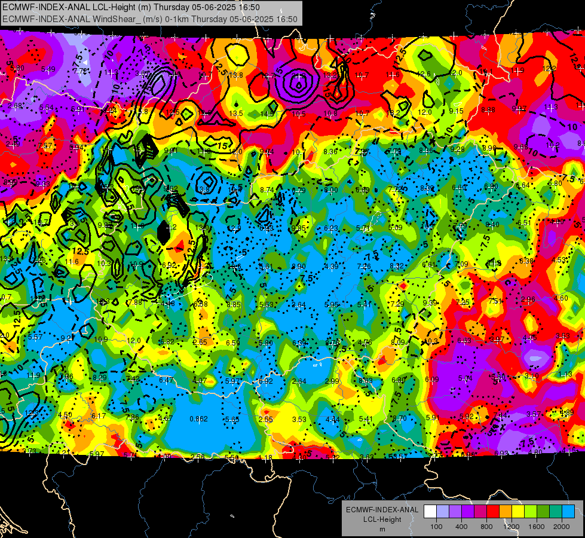
Task: Click the wind shear value 8.00
Action: [x=331, y=189]
